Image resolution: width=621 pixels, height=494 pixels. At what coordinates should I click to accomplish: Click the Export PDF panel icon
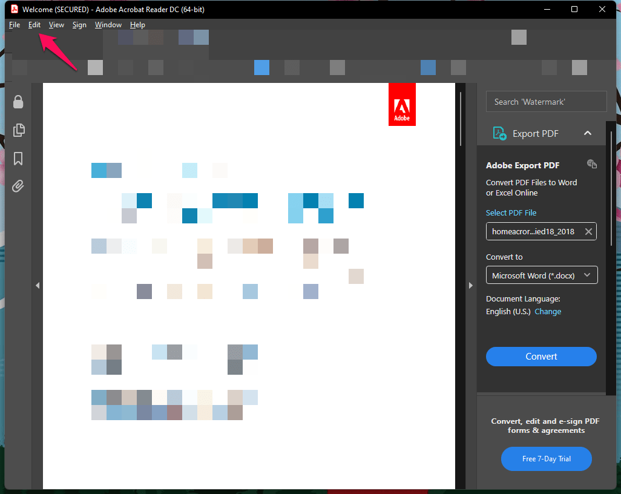coord(499,133)
